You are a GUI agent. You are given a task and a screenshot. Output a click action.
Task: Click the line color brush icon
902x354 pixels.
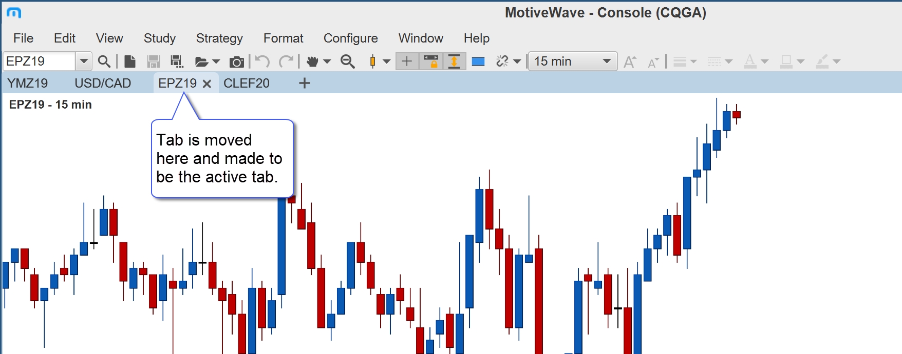[822, 61]
